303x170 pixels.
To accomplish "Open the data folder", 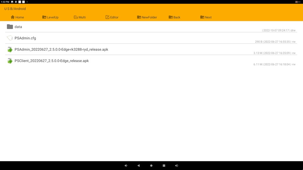I will 18,27.
